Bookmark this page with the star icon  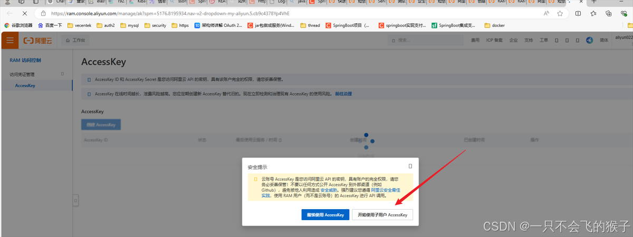coord(560,13)
